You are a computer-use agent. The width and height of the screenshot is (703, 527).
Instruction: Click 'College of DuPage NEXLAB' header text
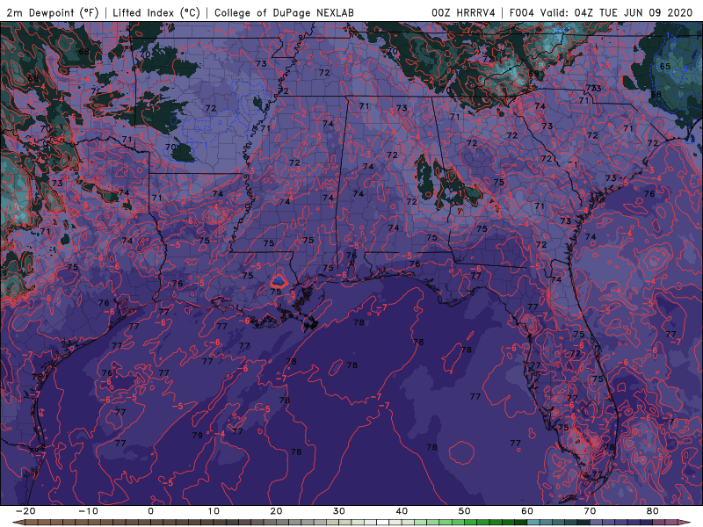tap(284, 12)
